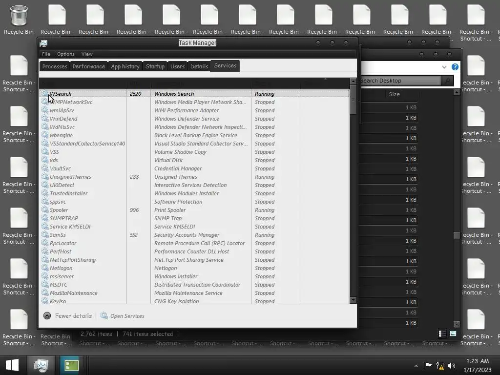The width and height of the screenshot is (500, 375).
Task: Click the search magnifier in Explorer window
Action: point(447,81)
